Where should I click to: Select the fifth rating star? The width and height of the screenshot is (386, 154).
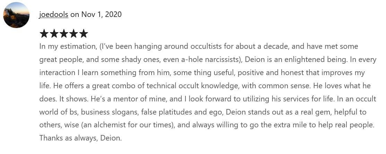pyautogui.click(x=84, y=34)
